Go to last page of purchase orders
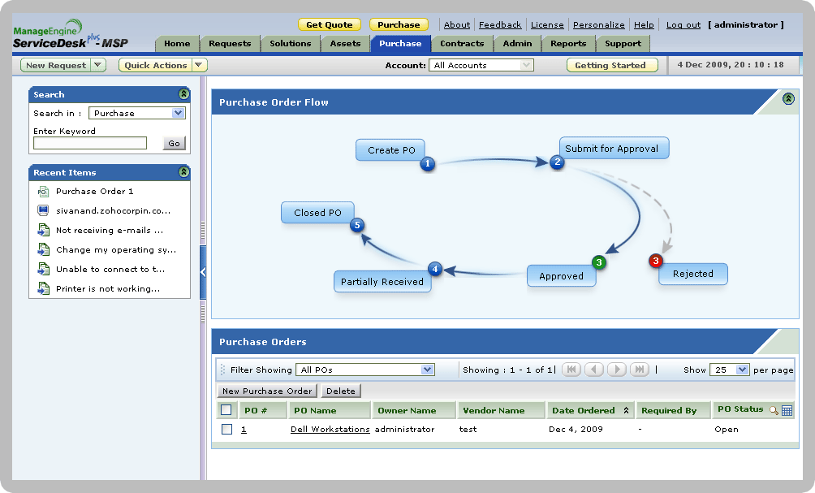Viewport: 815px width, 493px height. point(640,370)
